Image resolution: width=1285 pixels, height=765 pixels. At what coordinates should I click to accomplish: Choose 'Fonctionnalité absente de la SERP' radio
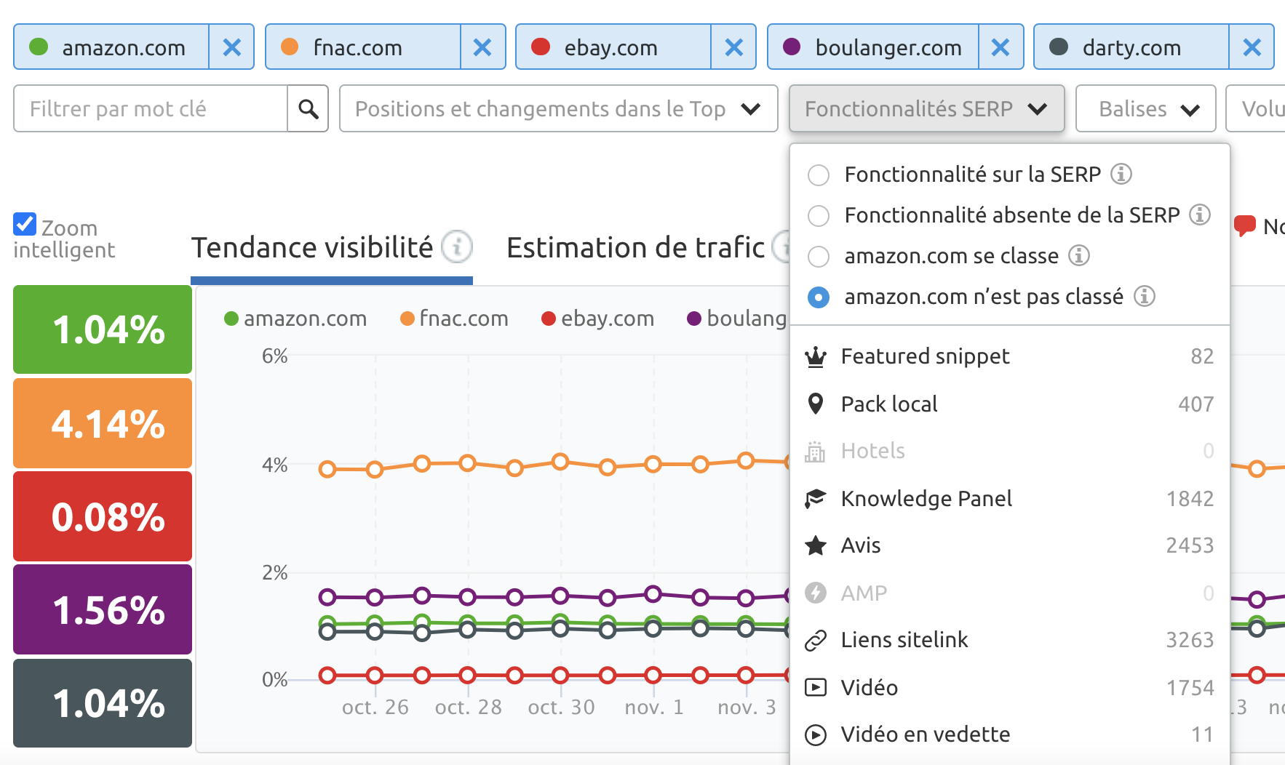tap(819, 215)
